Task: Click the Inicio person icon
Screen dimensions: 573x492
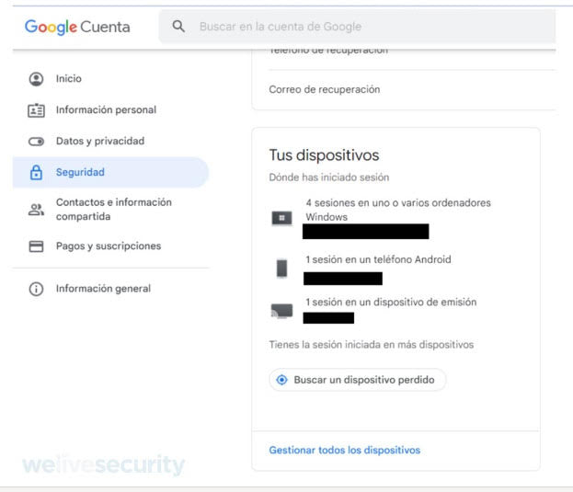Action: coord(37,79)
